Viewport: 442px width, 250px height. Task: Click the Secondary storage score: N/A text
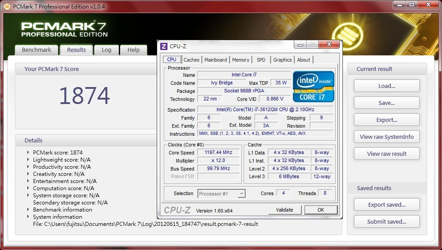coord(71,202)
